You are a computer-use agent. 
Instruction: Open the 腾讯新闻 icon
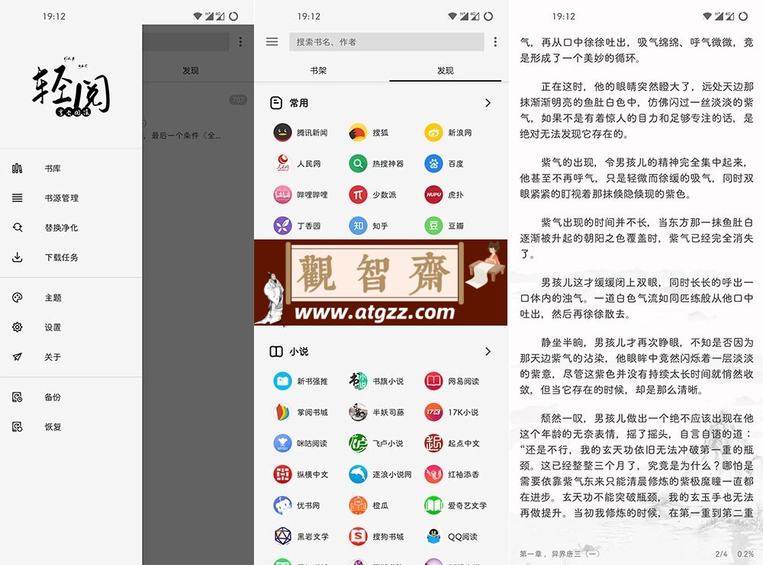pyautogui.click(x=282, y=133)
